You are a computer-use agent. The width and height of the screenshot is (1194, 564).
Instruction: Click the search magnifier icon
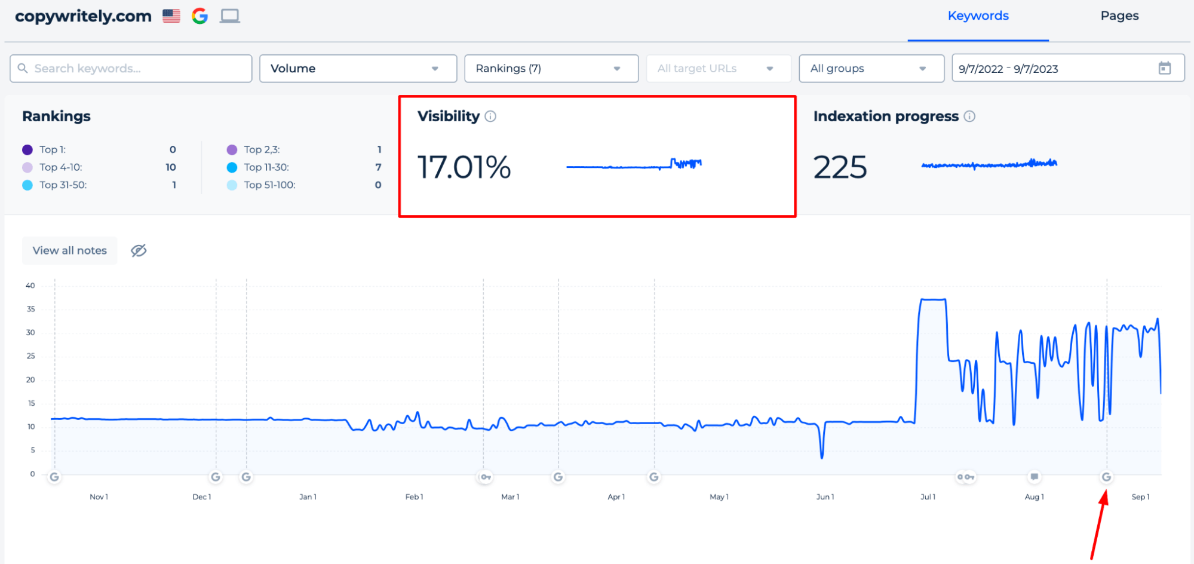[x=23, y=68]
